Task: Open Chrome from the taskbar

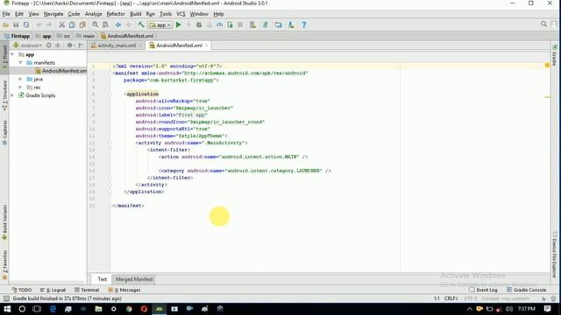Action: pos(129,309)
